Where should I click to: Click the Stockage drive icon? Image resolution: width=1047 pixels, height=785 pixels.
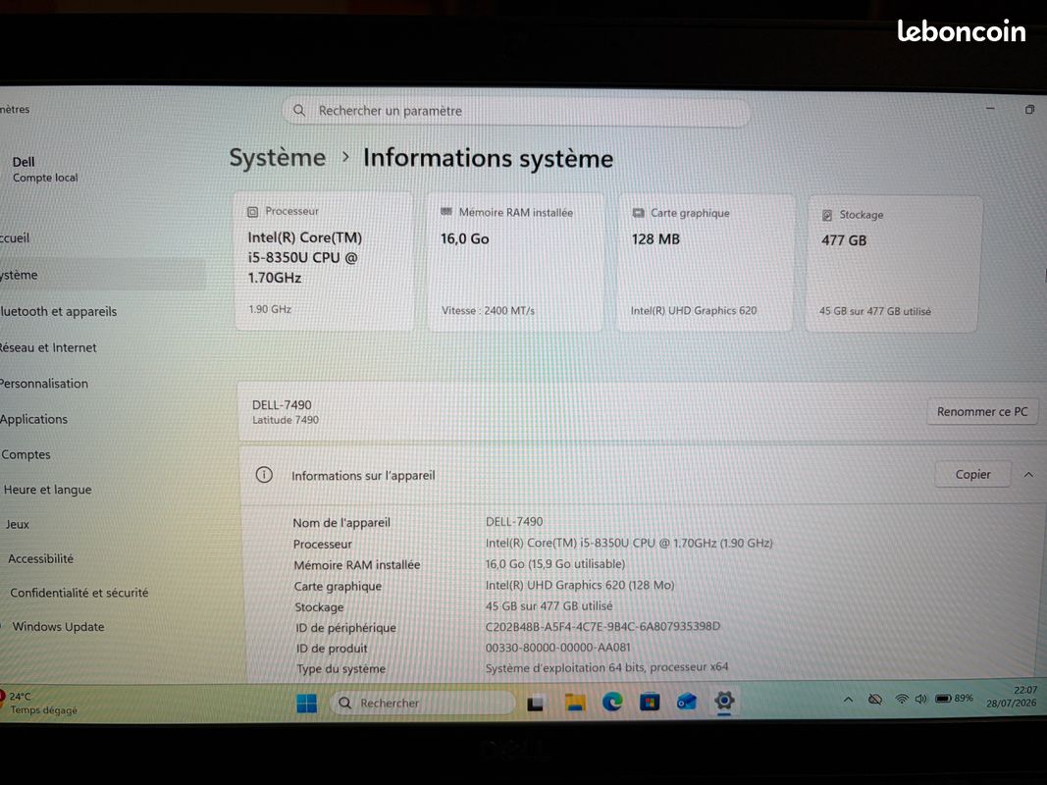click(x=826, y=215)
